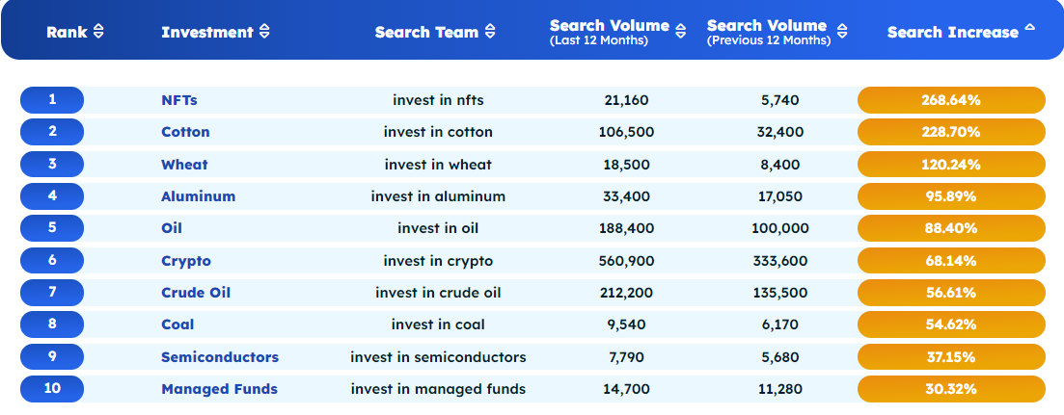Click the sort icon beside Rank

[x=98, y=33]
